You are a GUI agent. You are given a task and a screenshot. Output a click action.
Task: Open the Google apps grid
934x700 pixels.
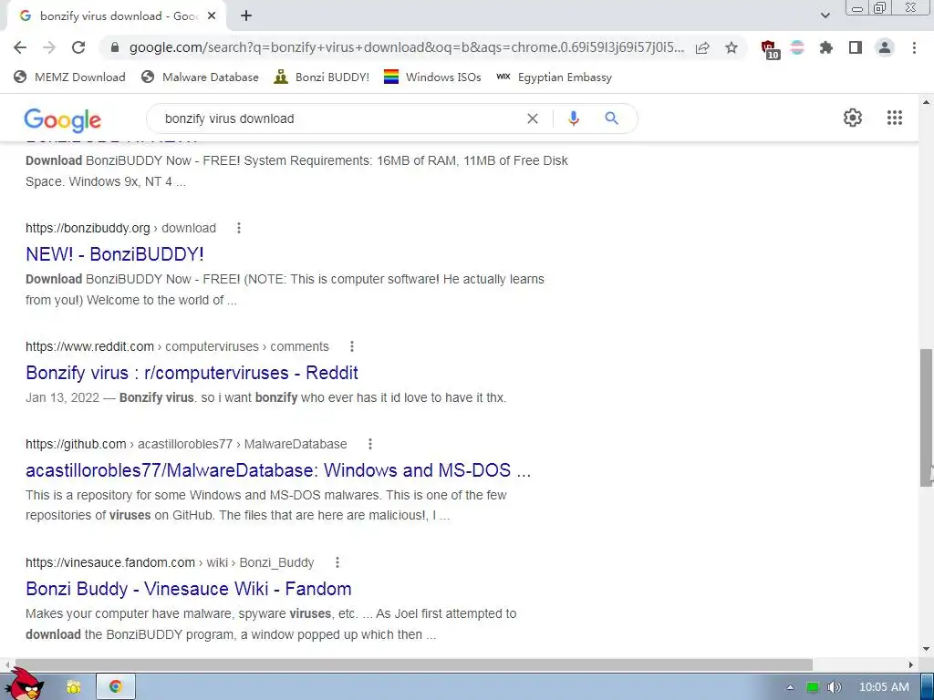(x=895, y=118)
